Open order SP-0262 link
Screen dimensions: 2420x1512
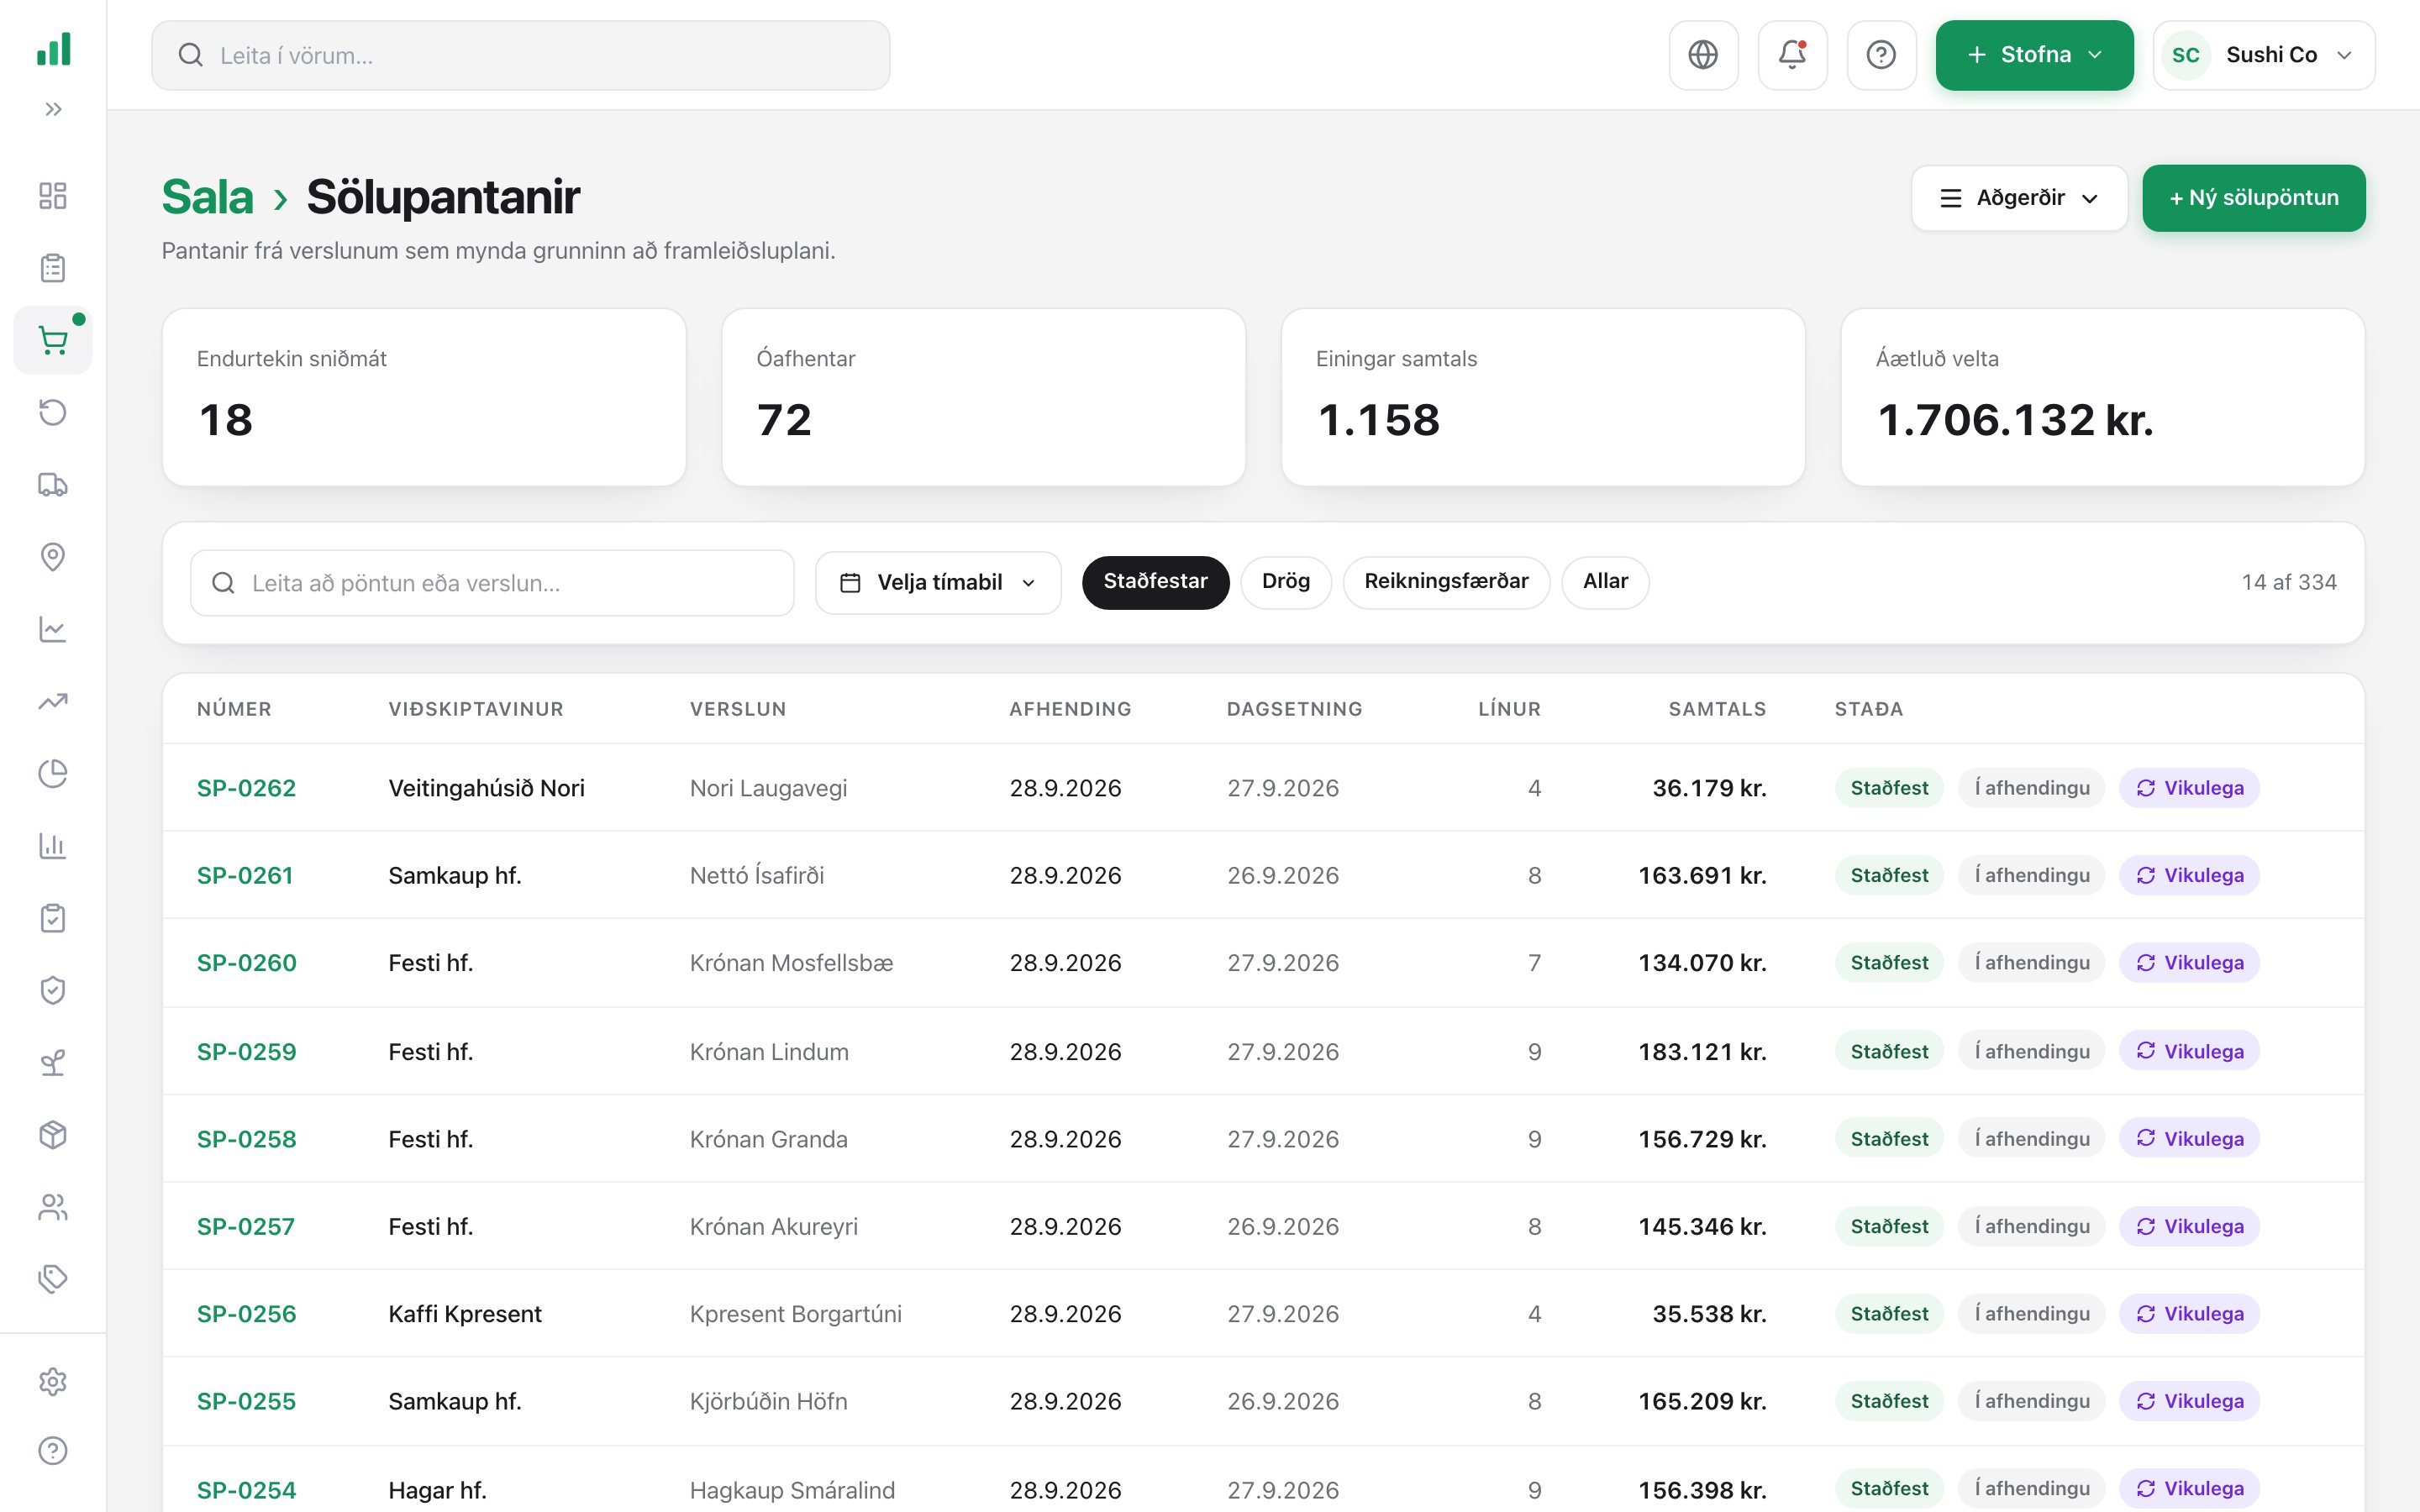246,788
